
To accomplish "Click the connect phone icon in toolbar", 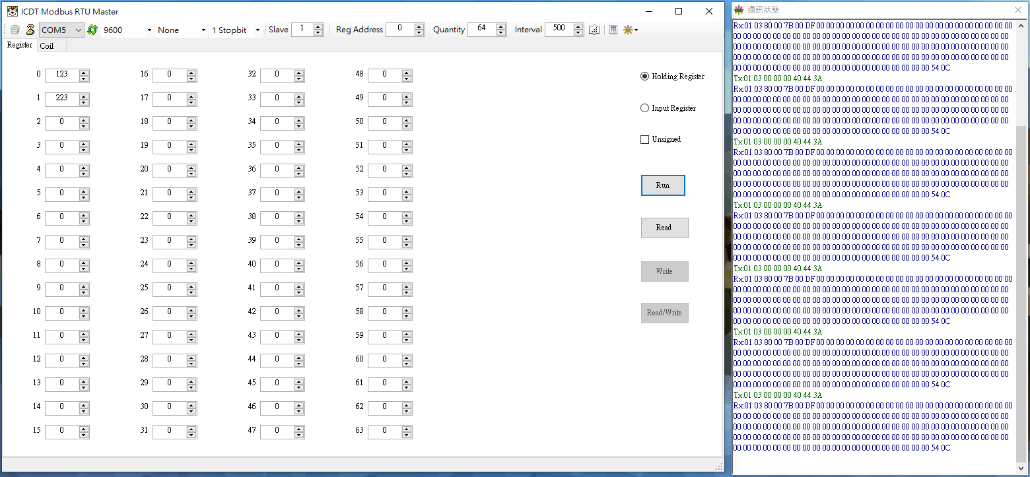I will point(15,30).
